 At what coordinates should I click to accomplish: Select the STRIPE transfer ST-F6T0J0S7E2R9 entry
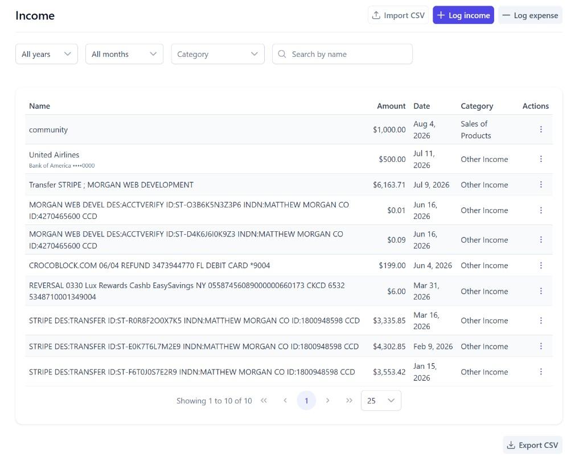192,372
